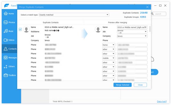The height and width of the screenshot is (105, 171).
Task: Open the Messages section in sidebar
Action: pos(9,58)
